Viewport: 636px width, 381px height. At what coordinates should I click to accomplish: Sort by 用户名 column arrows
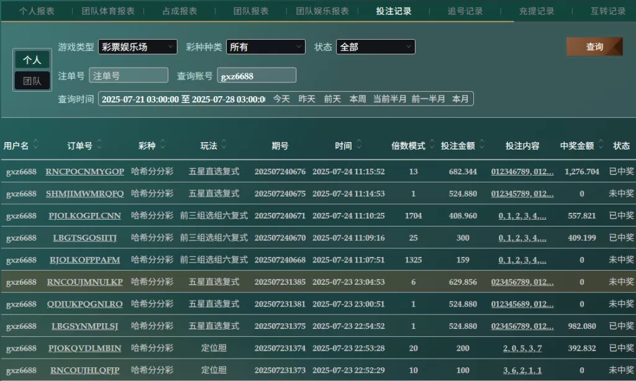click(35, 145)
